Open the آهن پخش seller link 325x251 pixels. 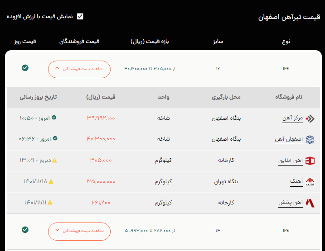(291, 203)
